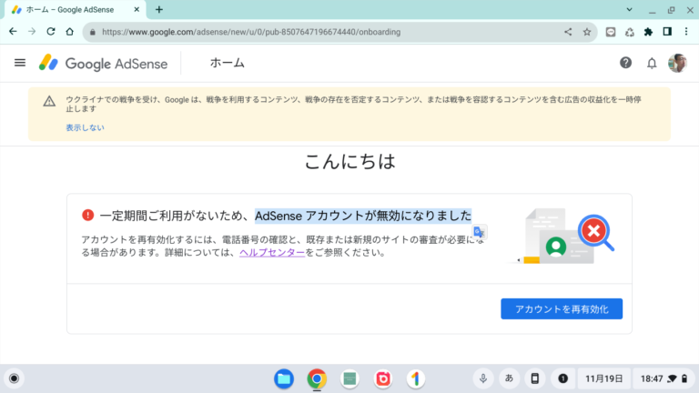The width and height of the screenshot is (699, 393).
Task: Click the warning triangle in banner
Action: click(x=49, y=101)
